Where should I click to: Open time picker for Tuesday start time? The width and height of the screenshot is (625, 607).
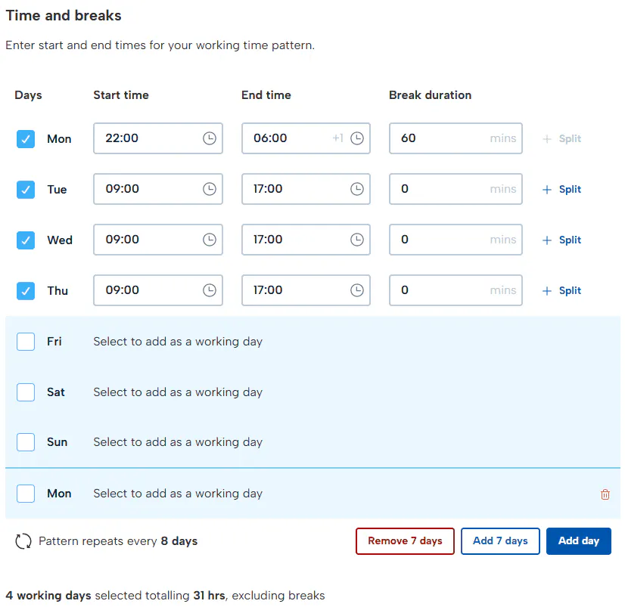[x=210, y=189]
